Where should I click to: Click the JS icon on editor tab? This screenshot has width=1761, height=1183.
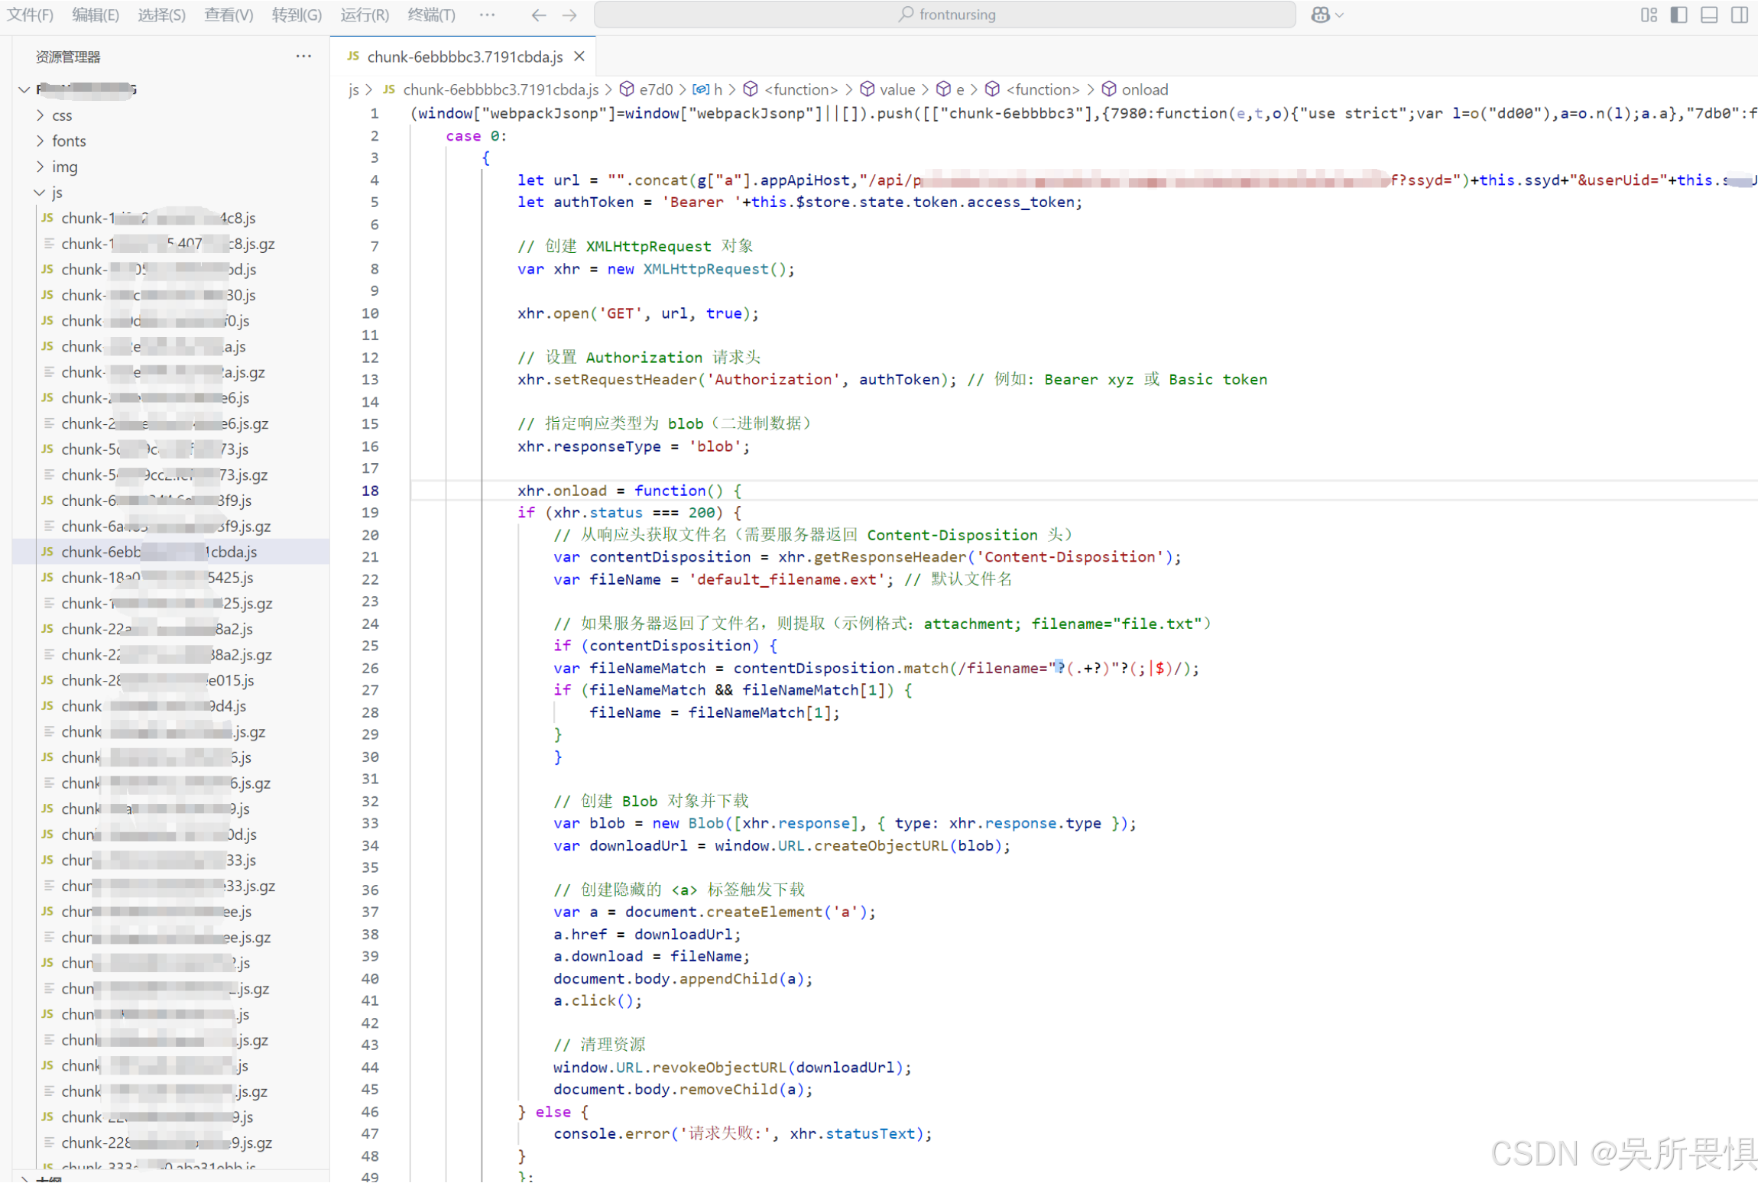click(353, 57)
